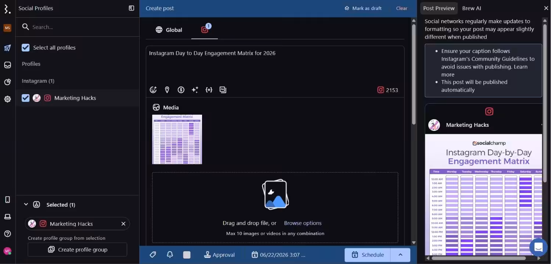Switch to the Global tab
Screen dimensions: 551x264
tap(169, 30)
